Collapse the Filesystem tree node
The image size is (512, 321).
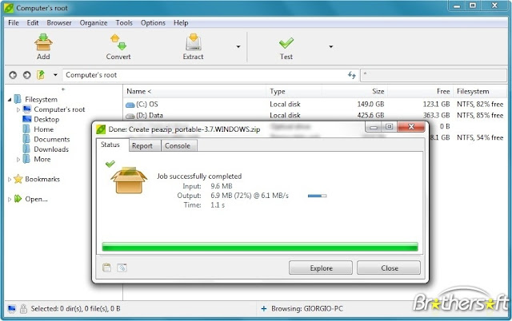click(10, 100)
